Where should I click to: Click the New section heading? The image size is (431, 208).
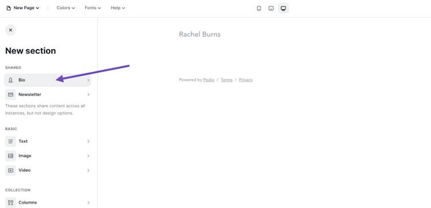30,51
